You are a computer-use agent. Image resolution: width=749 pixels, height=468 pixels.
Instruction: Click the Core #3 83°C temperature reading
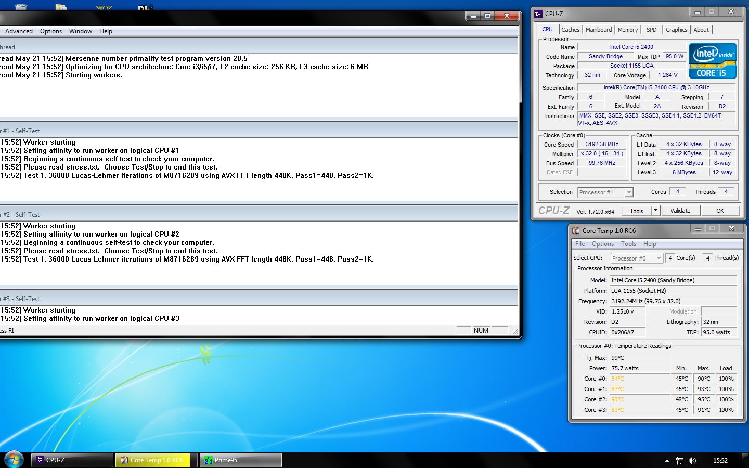(640, 410)
